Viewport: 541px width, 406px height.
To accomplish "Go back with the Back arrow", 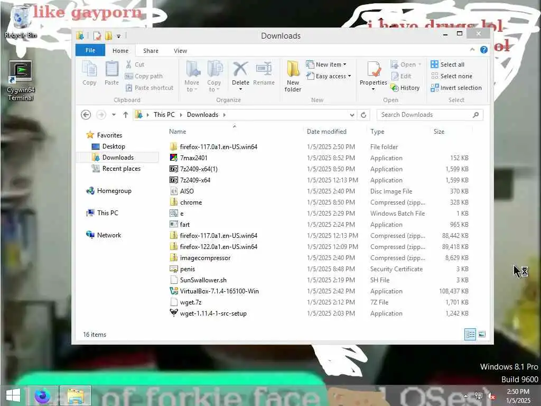I will coord(86,115).
